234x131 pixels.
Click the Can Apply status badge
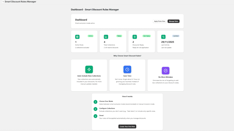coord(147,36)
